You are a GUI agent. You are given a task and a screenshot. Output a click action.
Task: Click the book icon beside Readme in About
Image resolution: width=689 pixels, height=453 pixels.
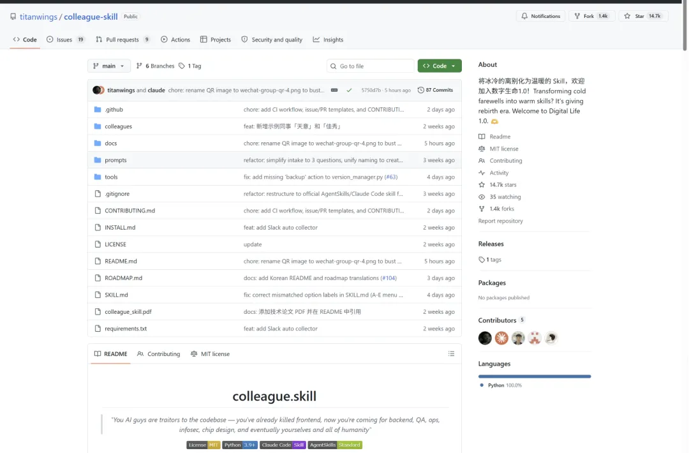click(x=482, y=137)
